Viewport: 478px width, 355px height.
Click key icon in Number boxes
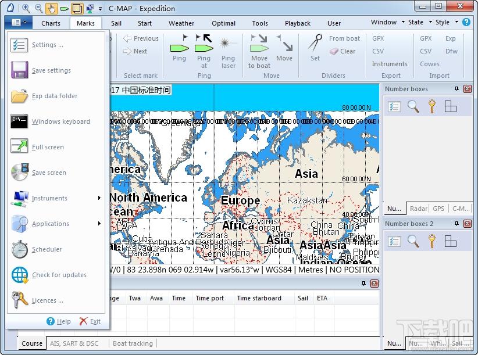coord(431,106)
